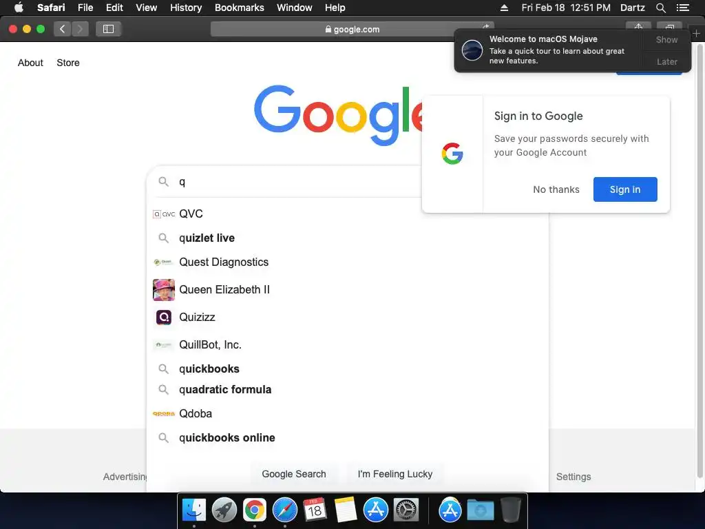Image resolution: width=705 pixels, height=529 pixels.
Task: Open the About link
Action: click(x=30, y=63)
